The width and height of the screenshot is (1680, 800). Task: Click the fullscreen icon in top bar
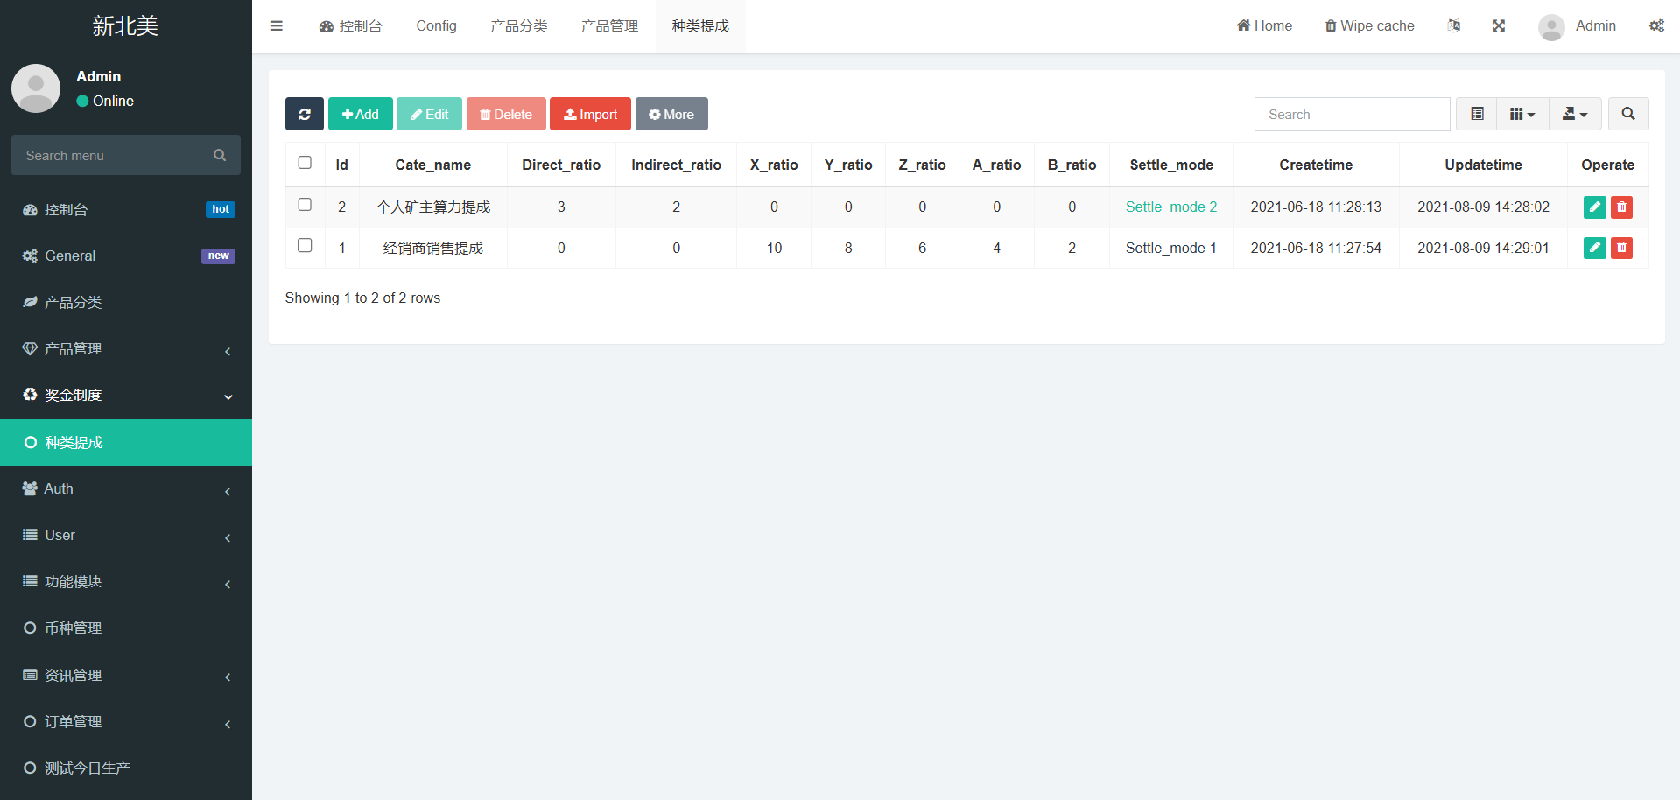1498,26
